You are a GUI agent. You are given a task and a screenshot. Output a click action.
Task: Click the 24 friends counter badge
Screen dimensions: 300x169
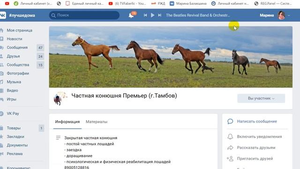click(x=40, y=56)
